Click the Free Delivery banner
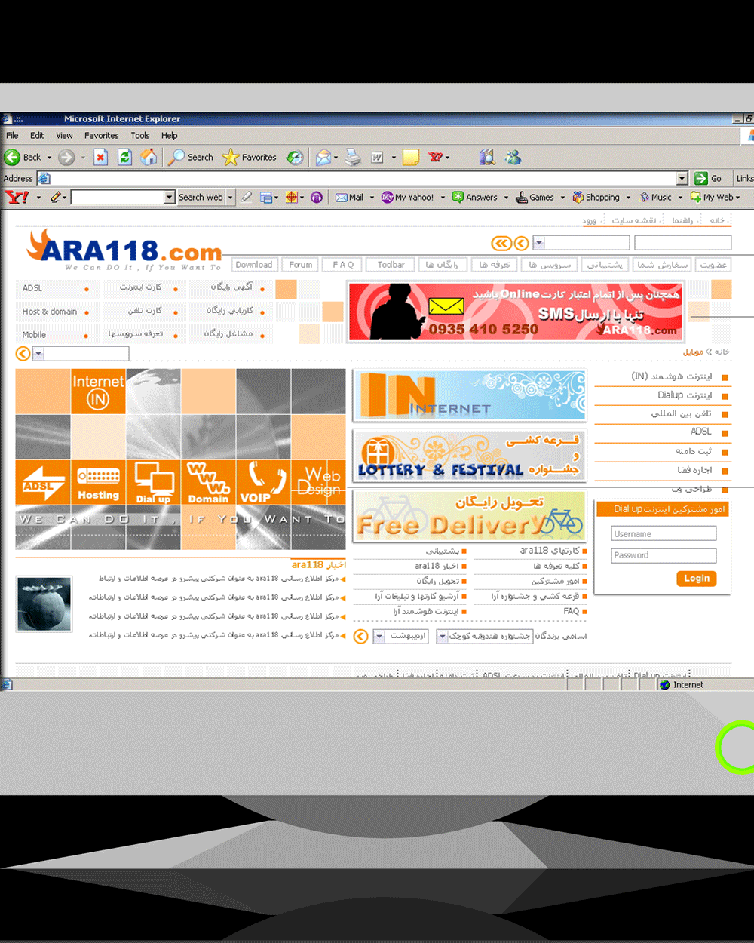 [x=469, y=516]
